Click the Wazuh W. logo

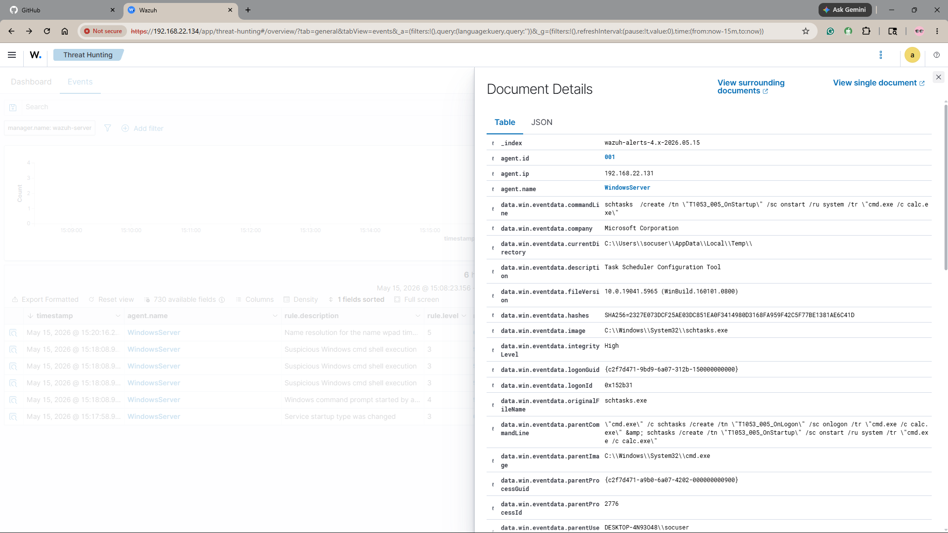pyautogui.click(x=36, y=55)
